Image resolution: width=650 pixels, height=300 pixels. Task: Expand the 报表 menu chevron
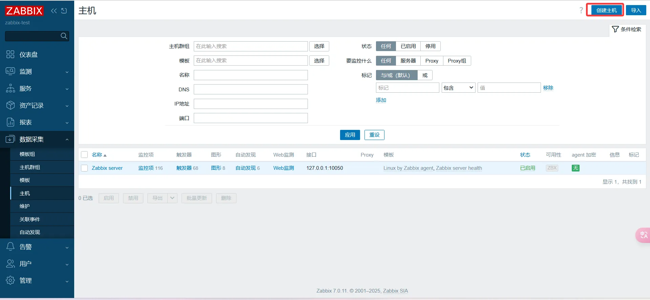[x=67, y=122]
